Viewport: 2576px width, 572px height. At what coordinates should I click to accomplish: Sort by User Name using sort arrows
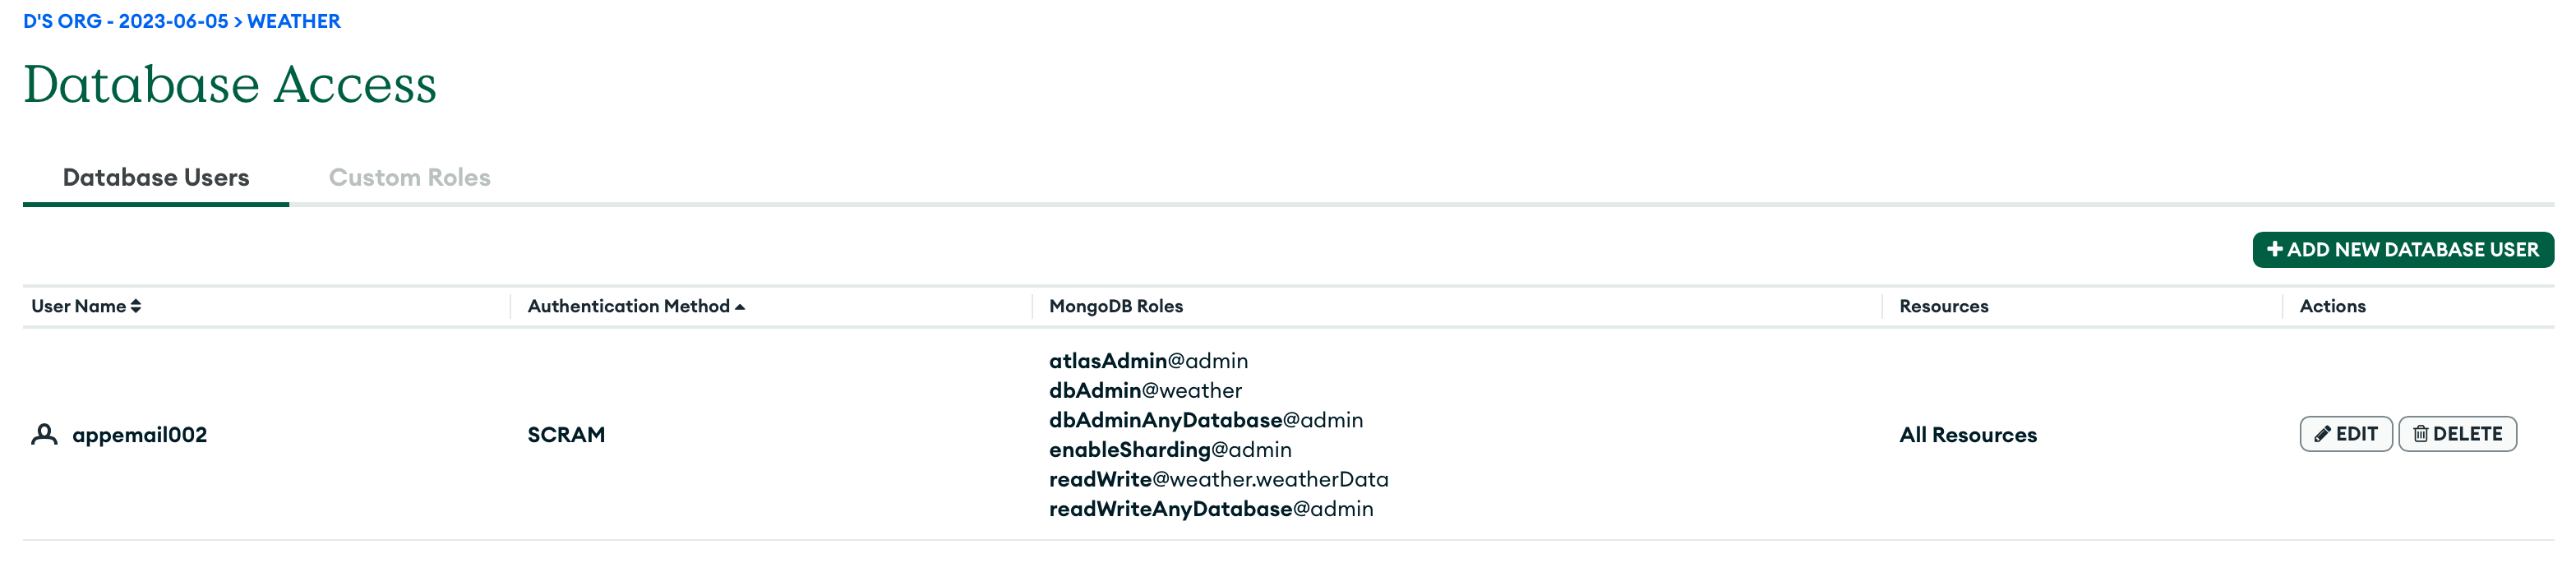pyautogui.click(x=136, y=306)
